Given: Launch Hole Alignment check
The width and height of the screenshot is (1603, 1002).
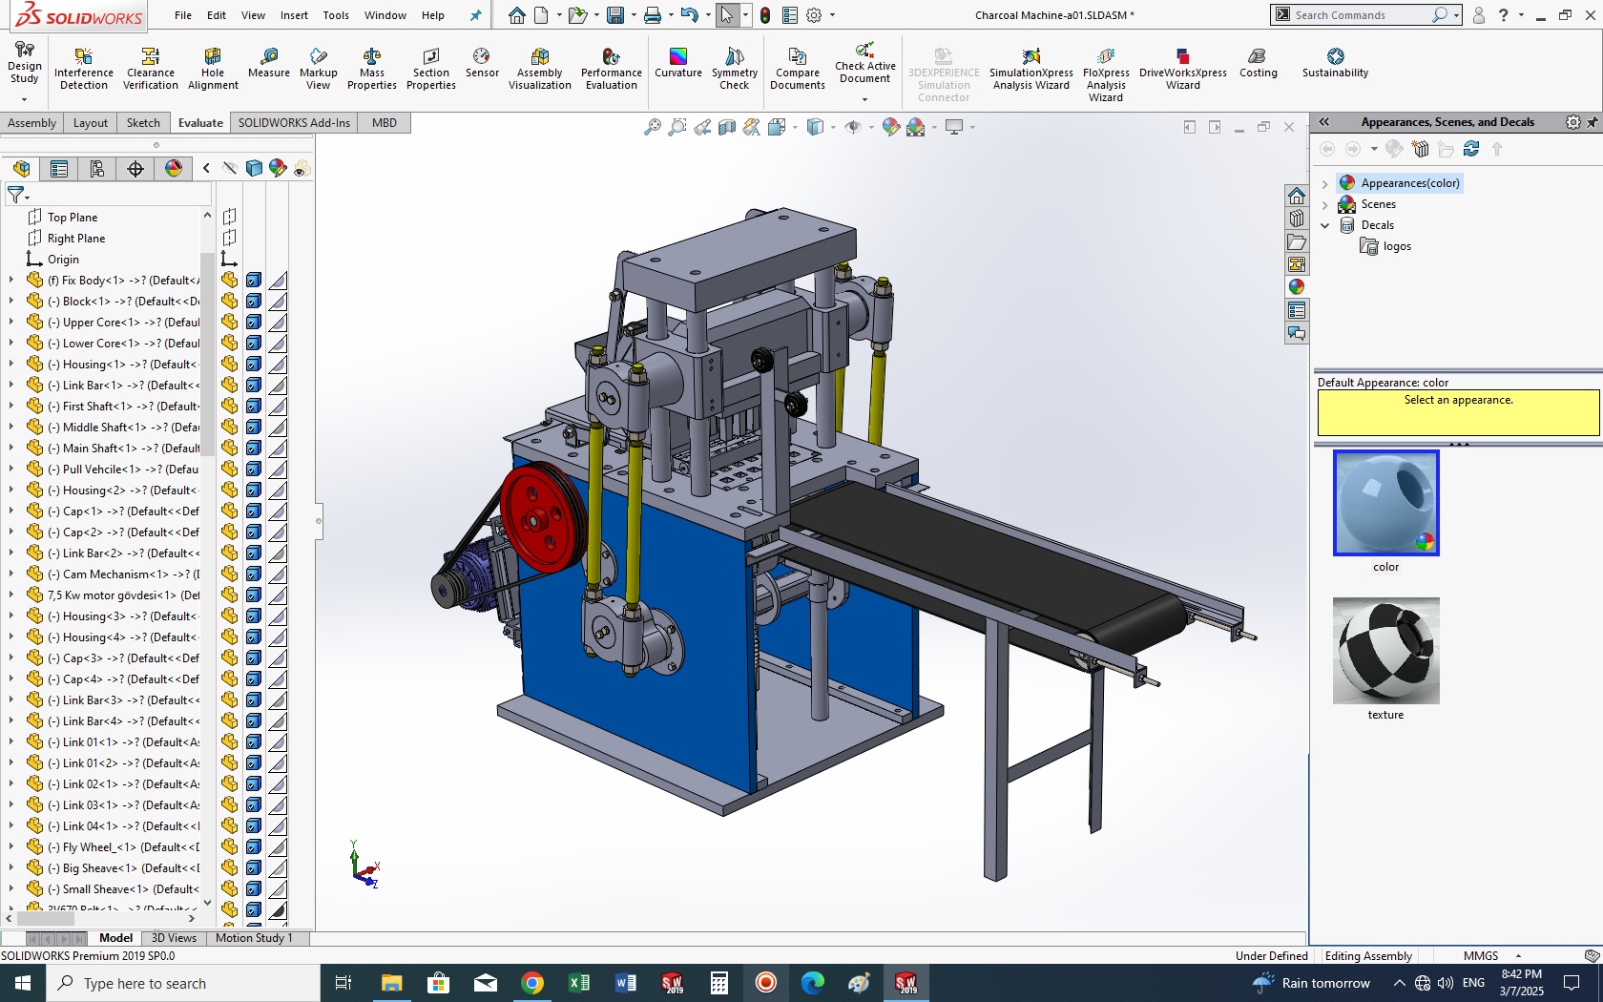Looking at the screenshot, I should [x=213, y=70].
